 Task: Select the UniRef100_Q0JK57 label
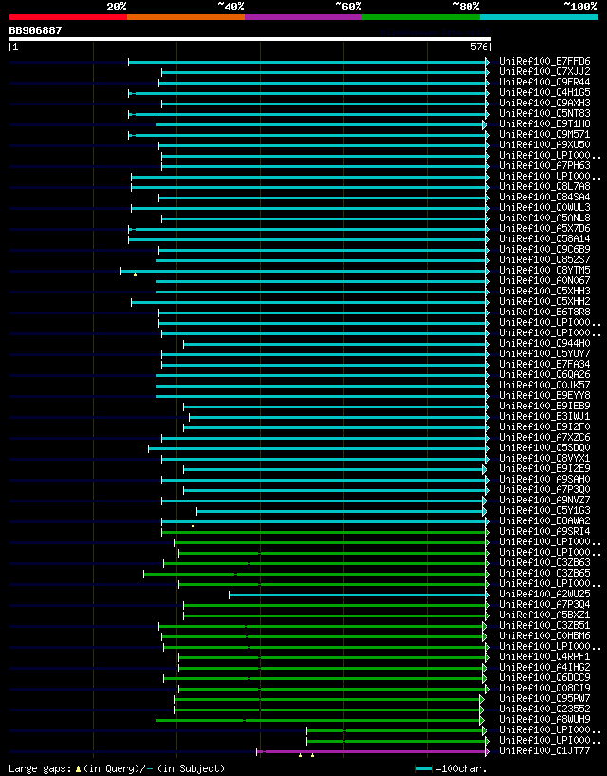point(544,385)
